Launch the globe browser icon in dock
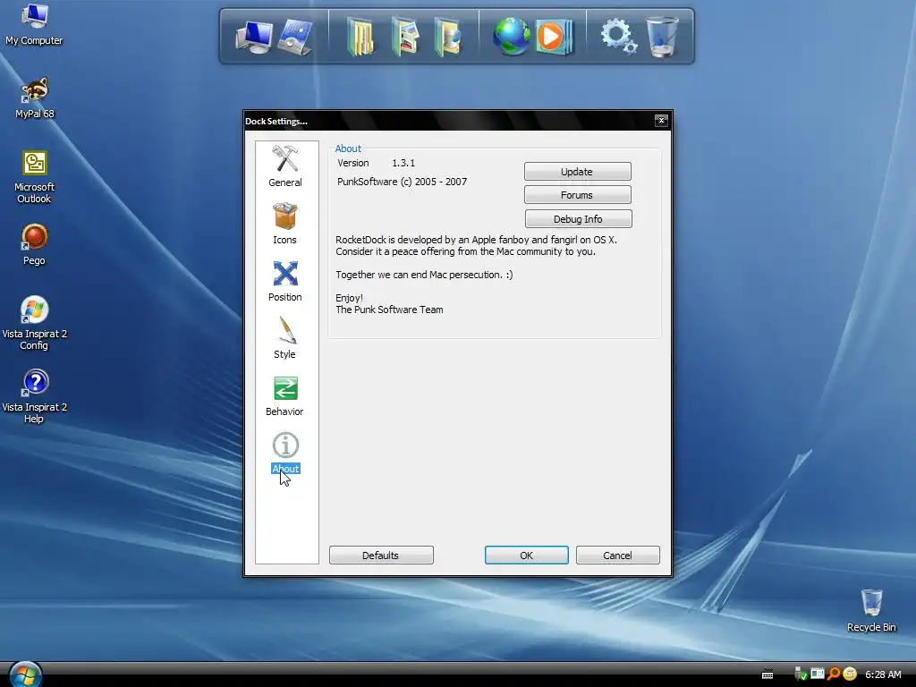Screen dimensions: 916x687 point(511,37)
